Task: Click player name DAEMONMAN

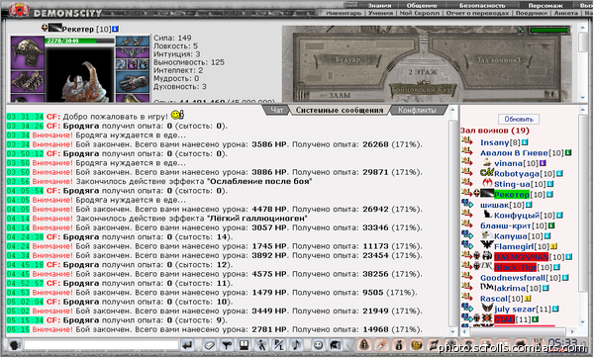Action: coord(522,256)
